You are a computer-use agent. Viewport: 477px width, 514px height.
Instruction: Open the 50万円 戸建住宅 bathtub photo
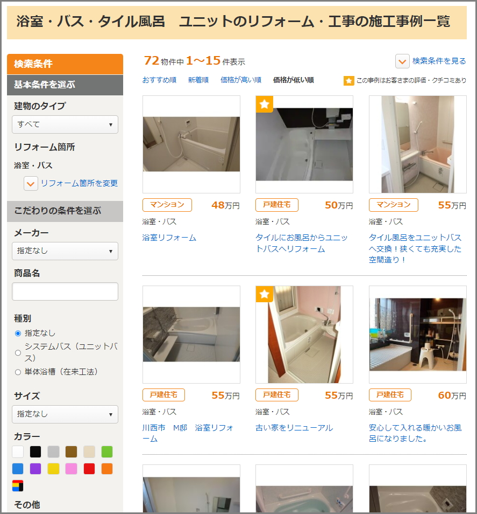coord(304,144)
